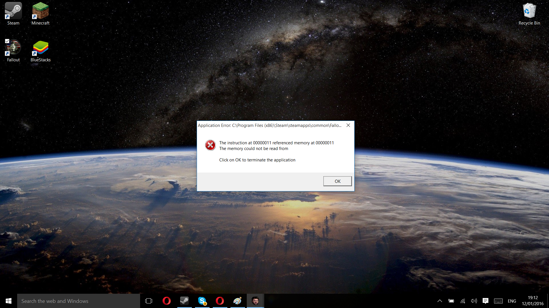Click 'The memory could not be read from' text
549x308 pixels.
pos(254,149)
